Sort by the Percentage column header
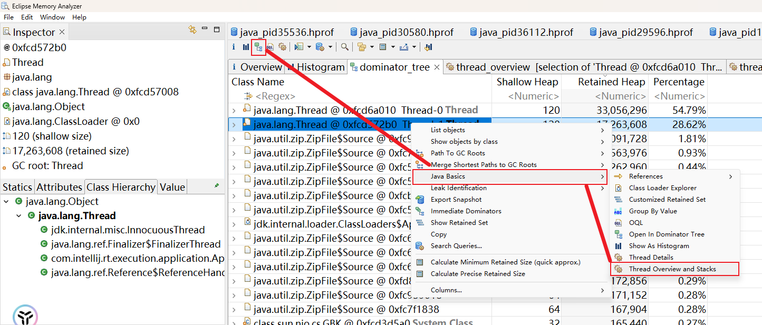This screenshot has width=762, height=325. (678, 82)
